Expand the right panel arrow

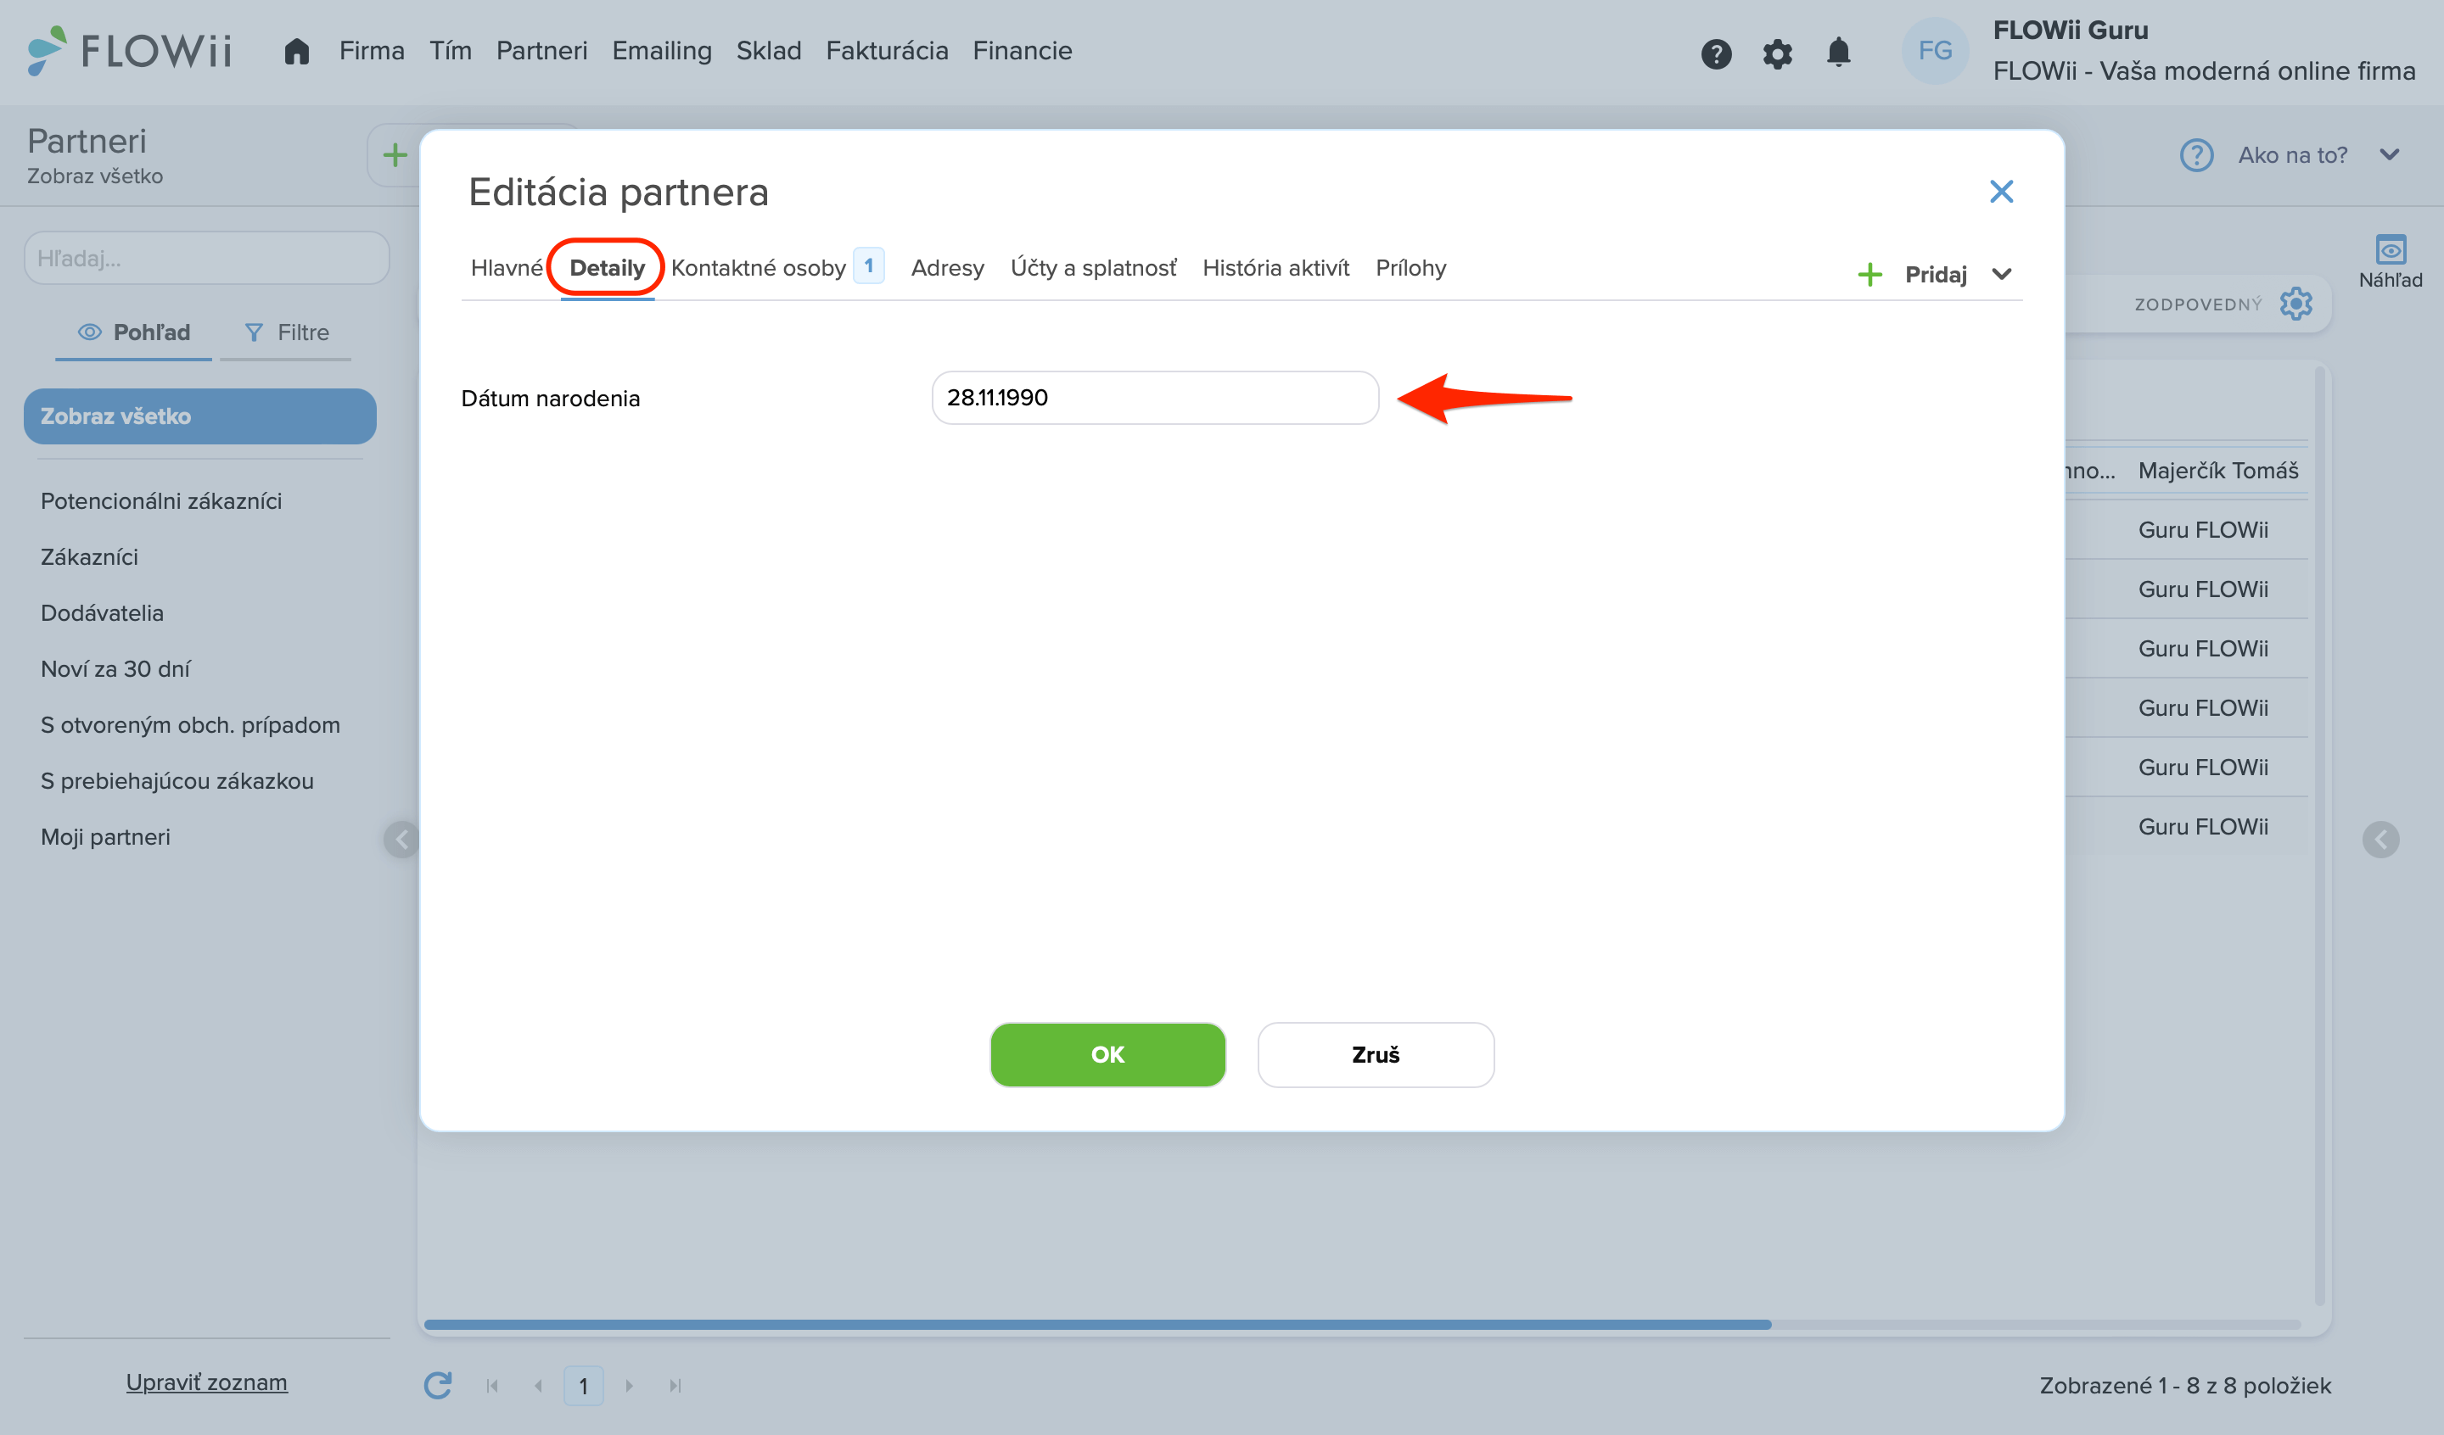click(2380, 840)
